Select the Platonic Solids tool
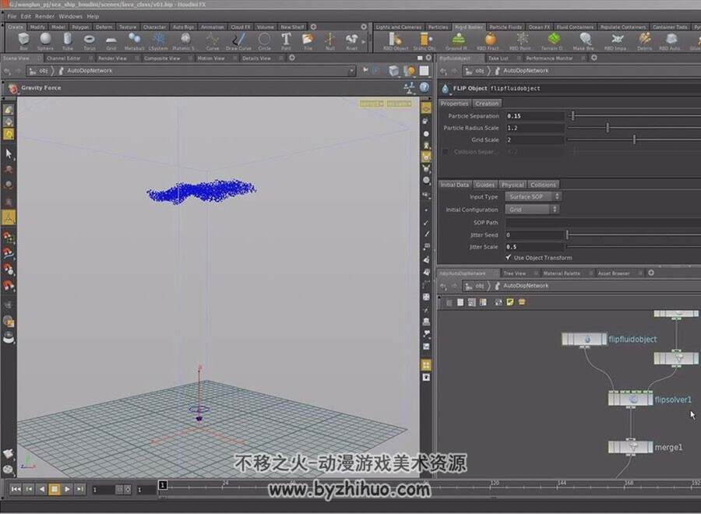Screen dimensions: 701x514 [184, 41]
